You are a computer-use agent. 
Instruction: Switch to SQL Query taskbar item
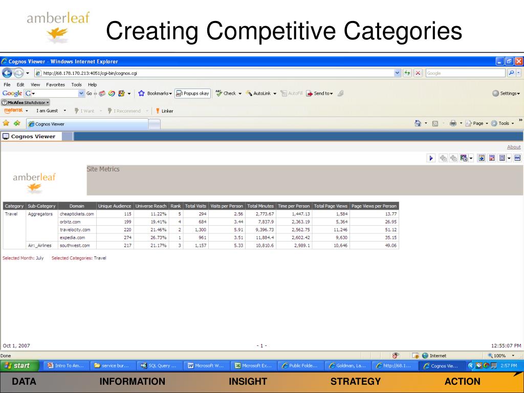tap(160, 365)
